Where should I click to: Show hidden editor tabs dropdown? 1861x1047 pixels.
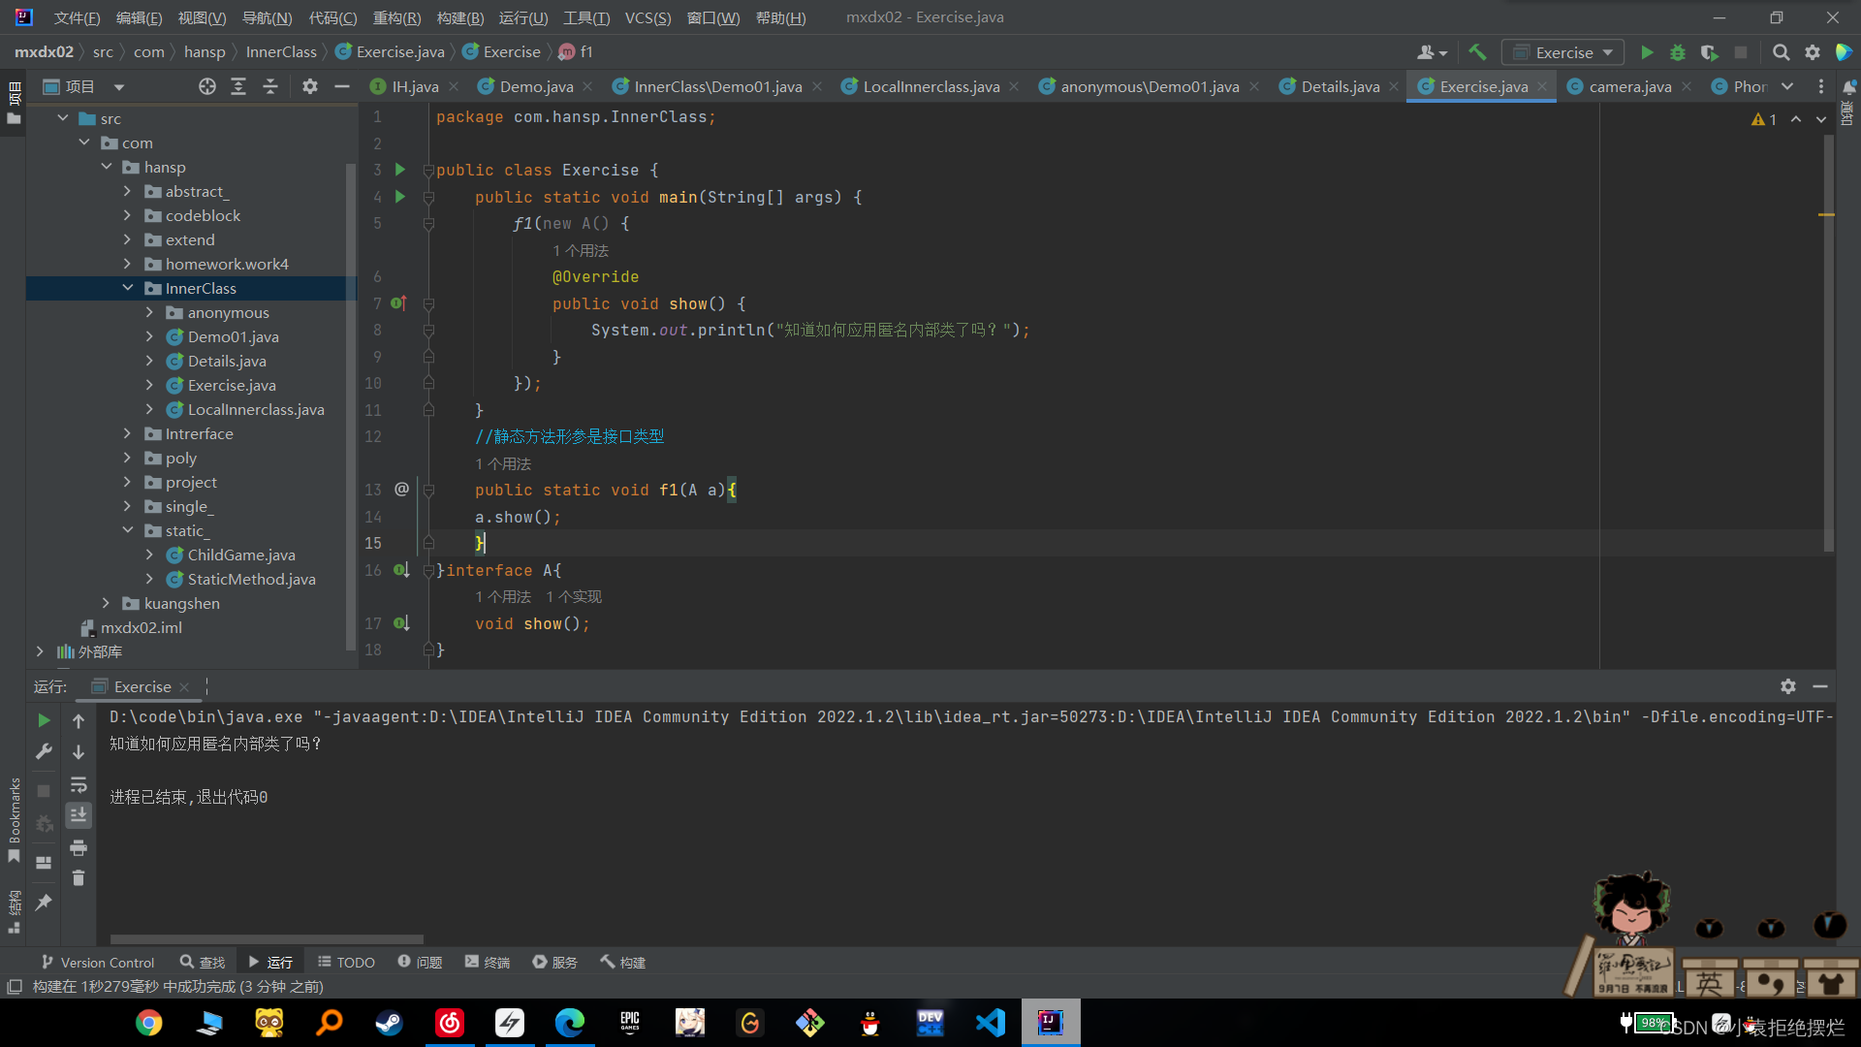coord(1787,86)
